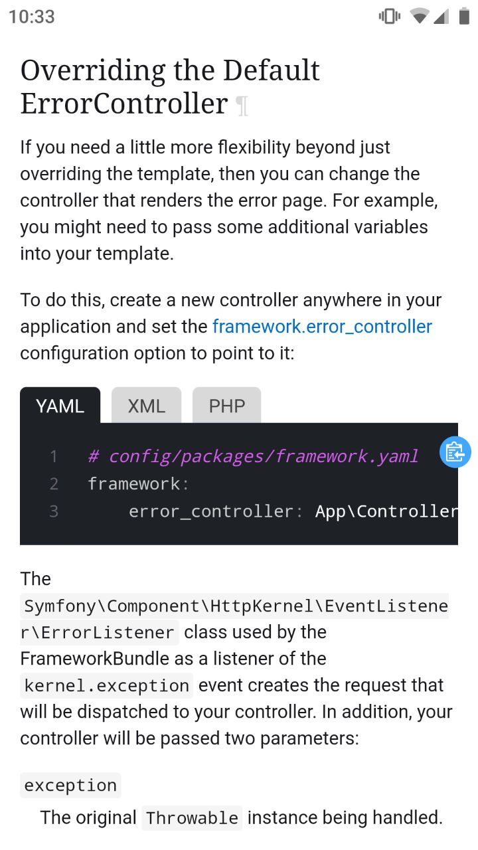Image resolution: width=478 pixels, height=850 pixels.
Task: Click the 'framework:' line in the code block
Action: click(139, 483)
